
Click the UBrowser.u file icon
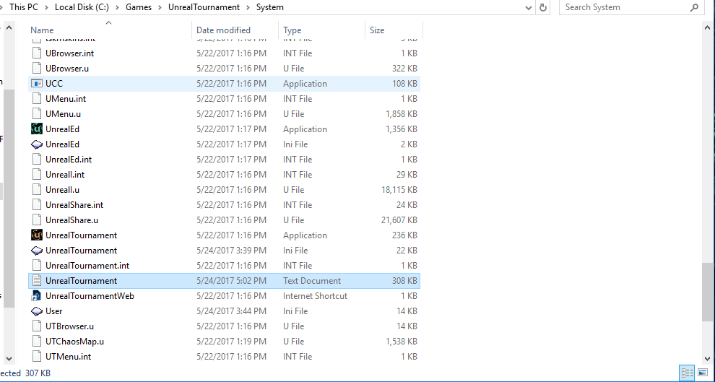[x=37, y=69]
